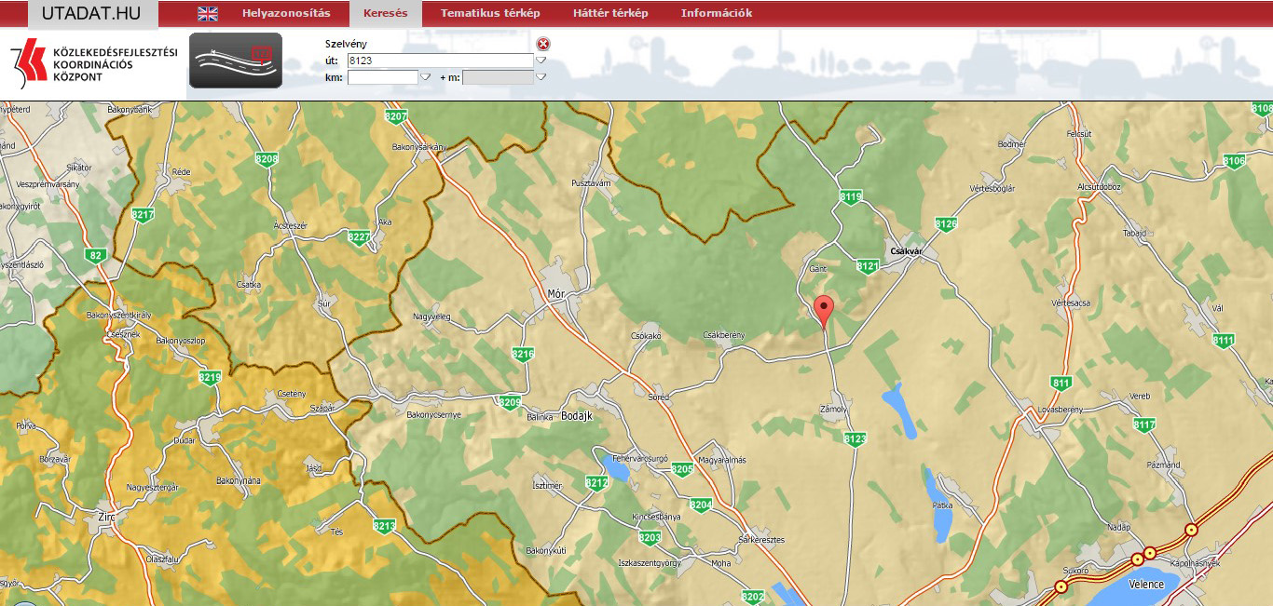Go to the Információk tab

(x=716, y=14)
